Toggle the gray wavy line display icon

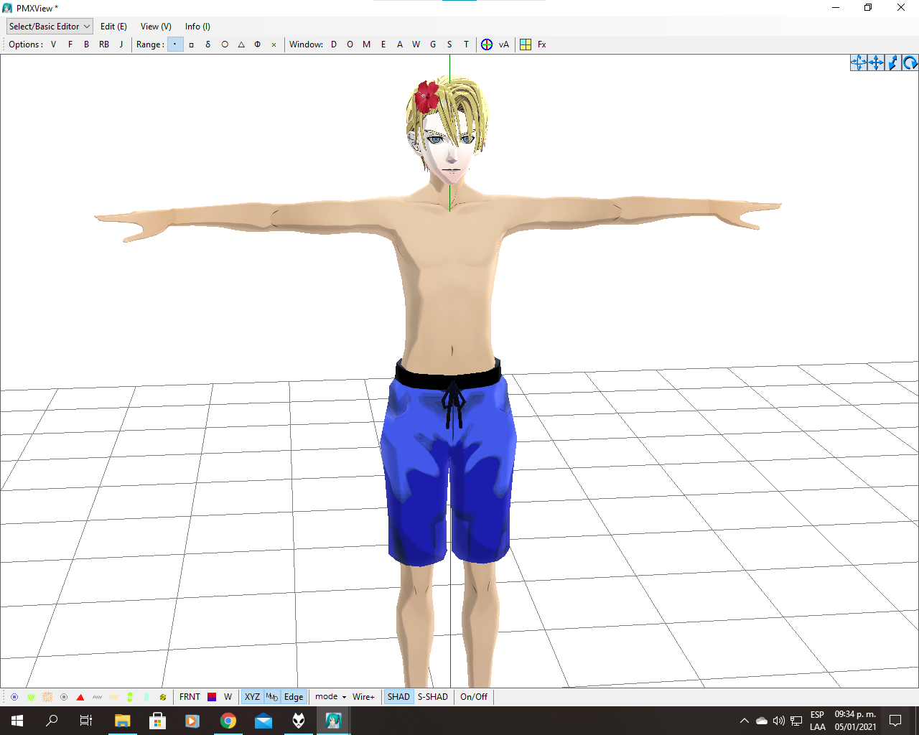(97, 697)
